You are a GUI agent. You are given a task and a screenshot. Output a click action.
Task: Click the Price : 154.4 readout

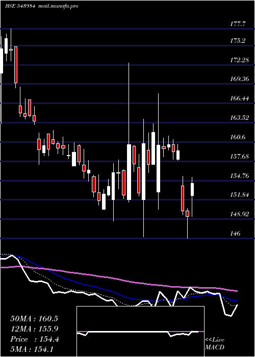coord(35,339)
